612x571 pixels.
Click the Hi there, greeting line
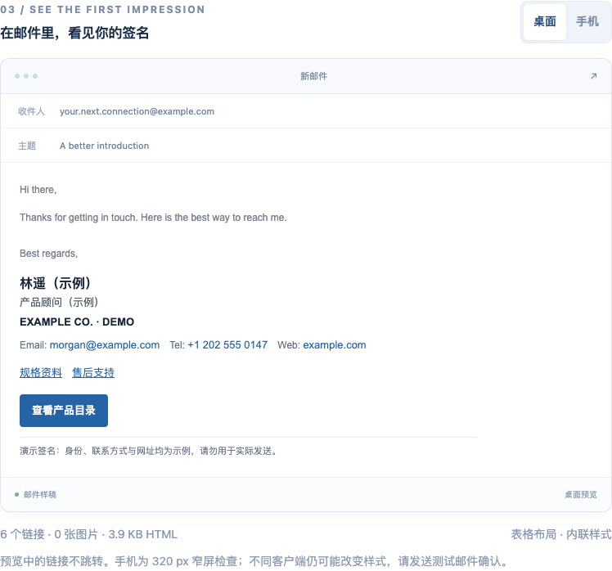(38, 190)
